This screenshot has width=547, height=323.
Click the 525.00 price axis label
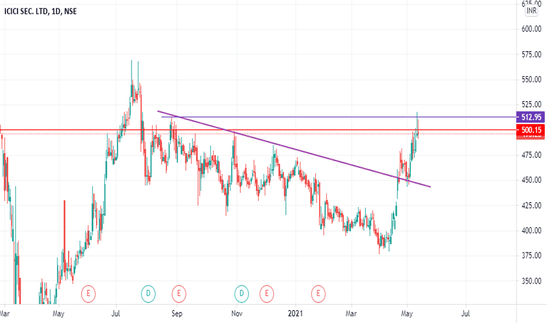tap(531, 105)
